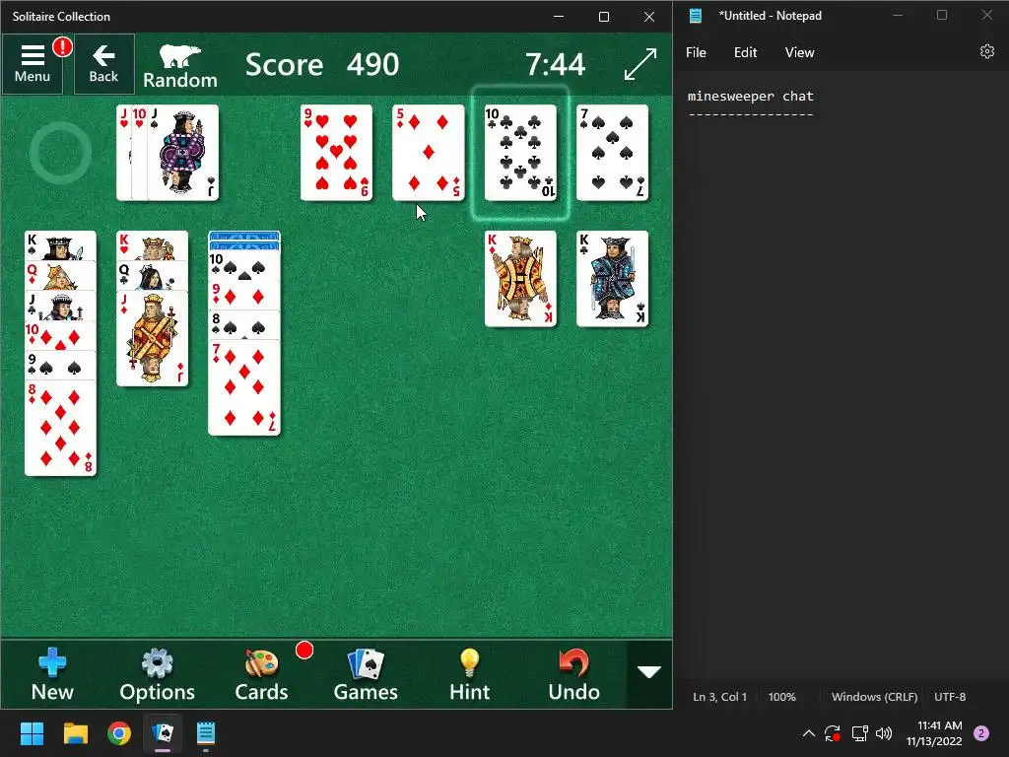Minimize the Solitaire Collection window
Image resolution: width=1009 pixels, height=757 pixels.
[x=559, y=17]
